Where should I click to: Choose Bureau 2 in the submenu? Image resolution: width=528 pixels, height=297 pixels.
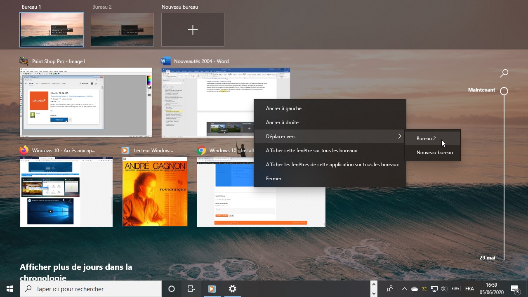pyautogui.click(x=426, y=139)
